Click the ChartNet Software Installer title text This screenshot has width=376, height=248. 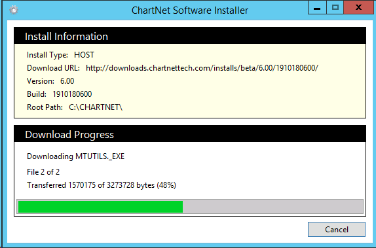[190, 10]
